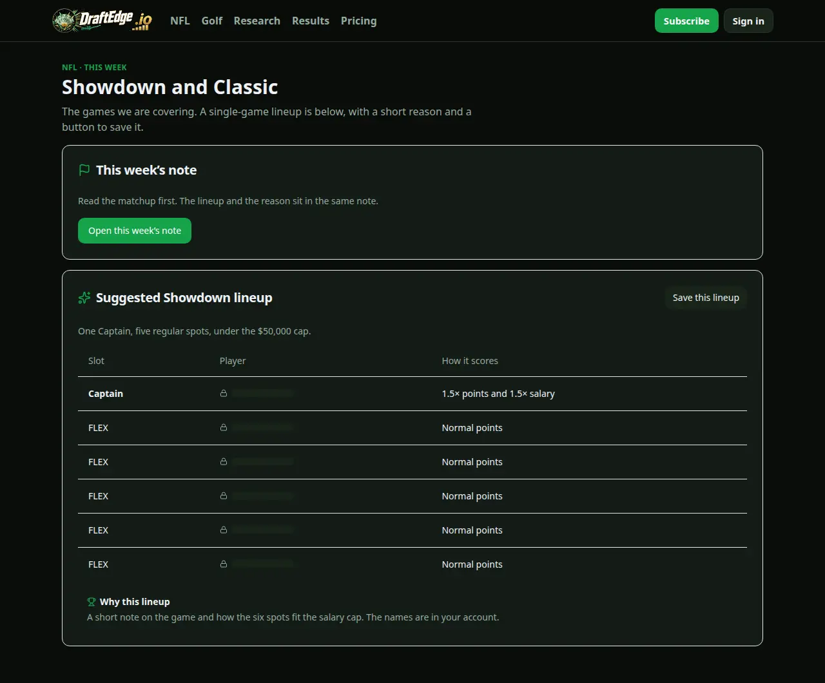This screenshot has width=825, height=683.
Task: Click the blurred Captain player name
Action: pos(262,393)
